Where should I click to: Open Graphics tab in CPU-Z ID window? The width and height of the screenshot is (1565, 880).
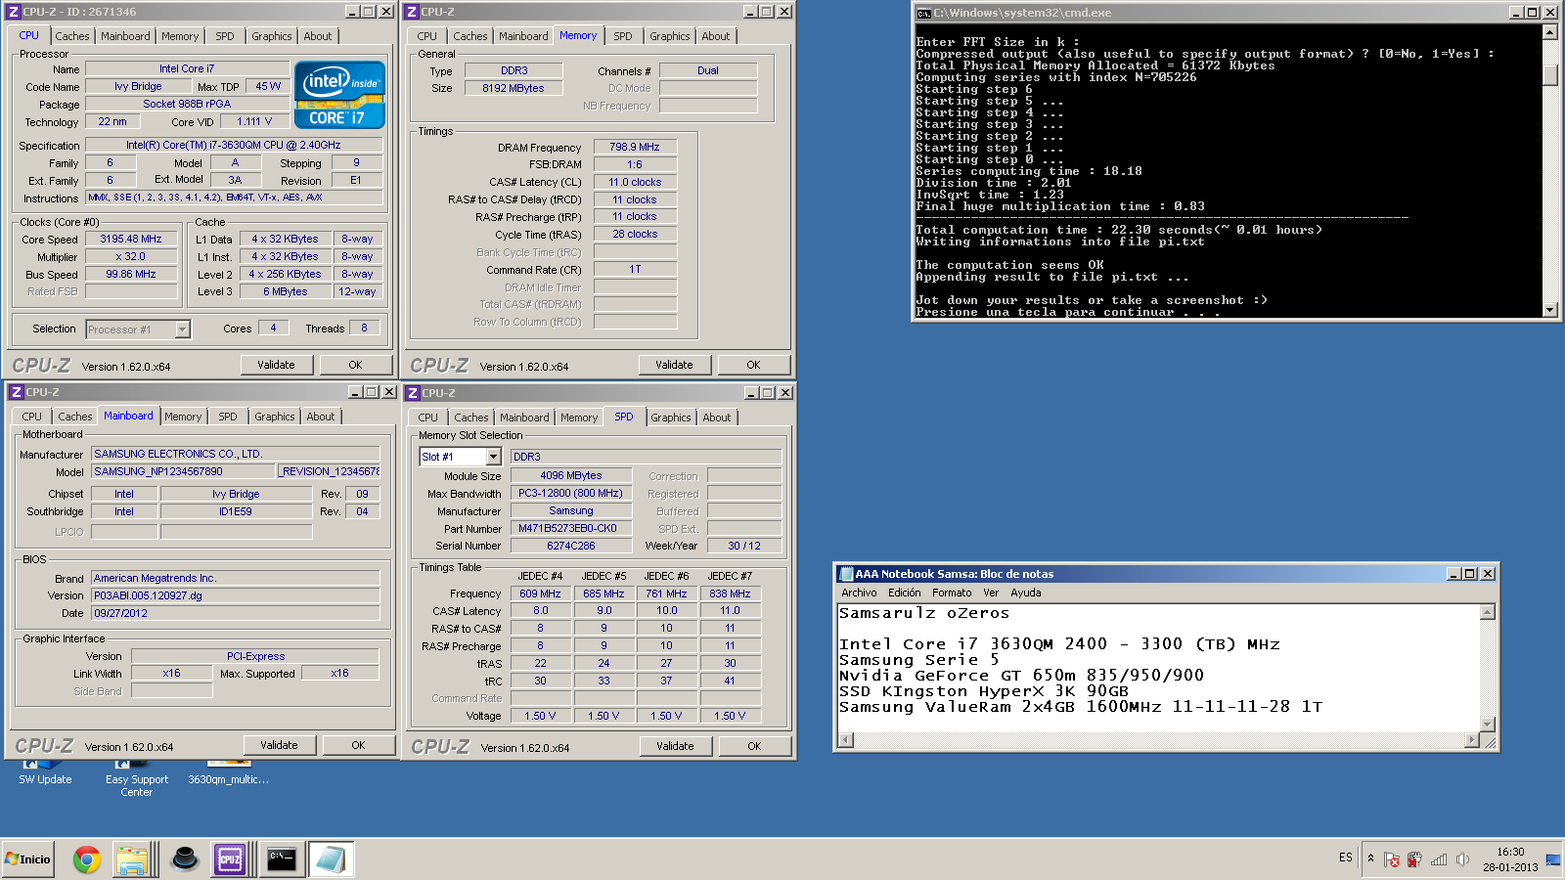272,36
